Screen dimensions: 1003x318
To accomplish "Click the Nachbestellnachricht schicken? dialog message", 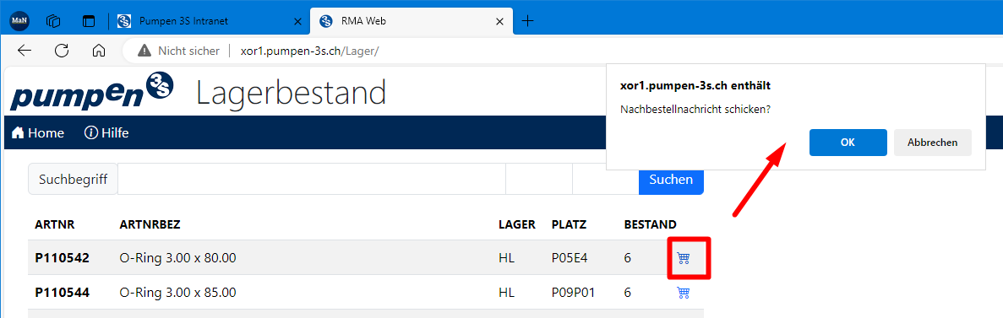I will tap(695, 109).
